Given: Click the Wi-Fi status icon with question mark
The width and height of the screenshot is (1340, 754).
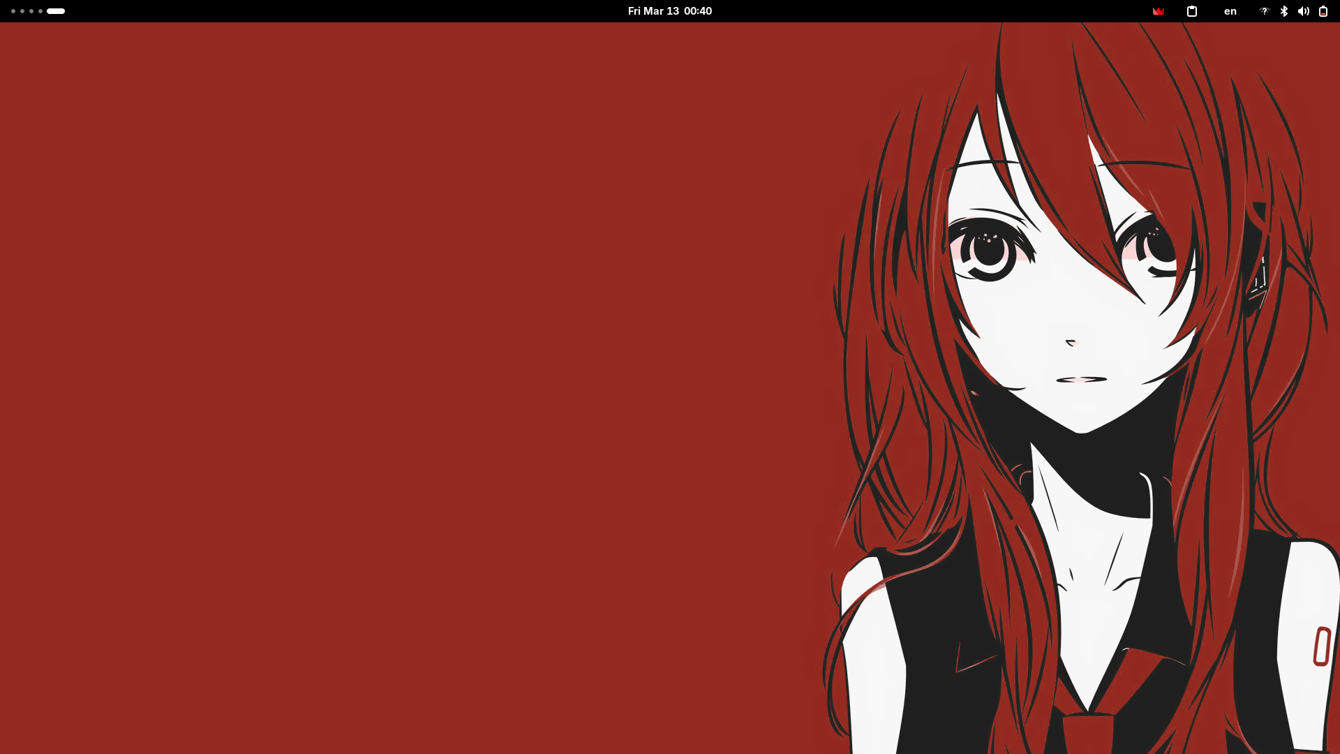Looking at the screenshot, I should click(1263, 11).
